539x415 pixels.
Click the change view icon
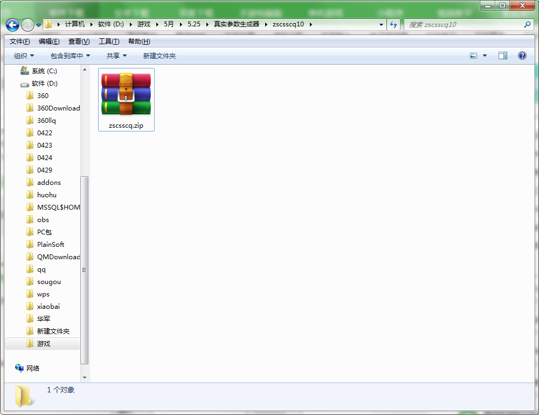point(474,56)
